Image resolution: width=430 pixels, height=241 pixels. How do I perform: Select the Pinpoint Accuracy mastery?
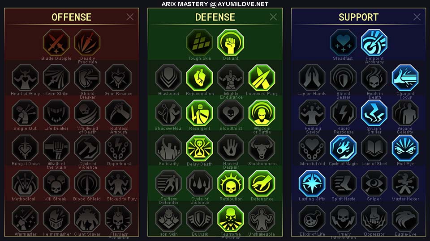[374, 43]
